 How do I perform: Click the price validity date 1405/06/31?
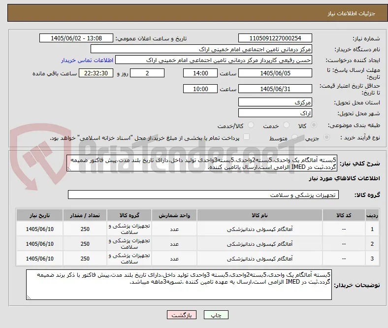(x=275, y=89)
